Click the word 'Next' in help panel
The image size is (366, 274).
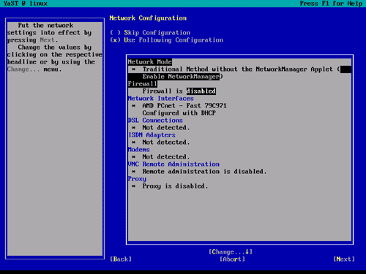click(x=47, y=40)
